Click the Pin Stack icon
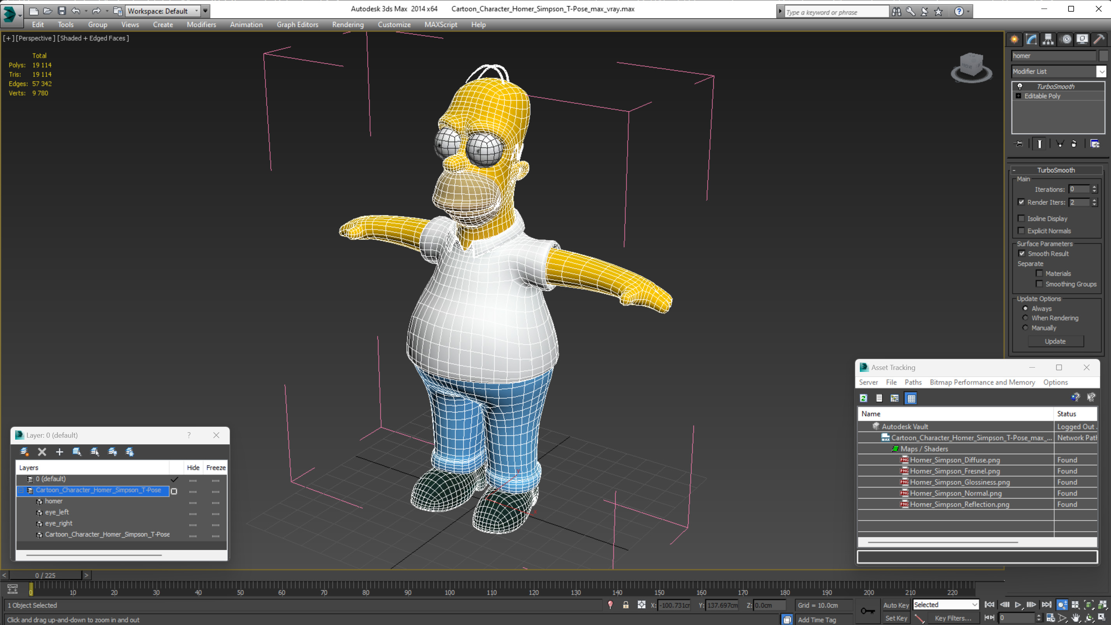Viewport: 1111px width, 625px height. point(1019,144)
